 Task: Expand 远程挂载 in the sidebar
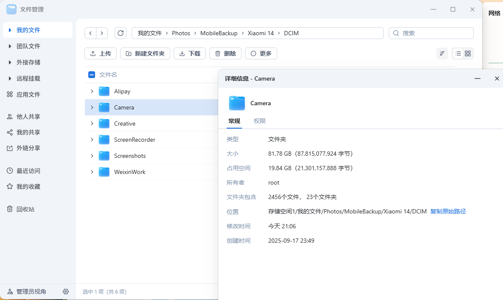(x=10, y=79)
